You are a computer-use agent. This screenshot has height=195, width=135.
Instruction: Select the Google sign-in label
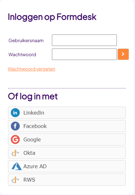coord(32,140)
